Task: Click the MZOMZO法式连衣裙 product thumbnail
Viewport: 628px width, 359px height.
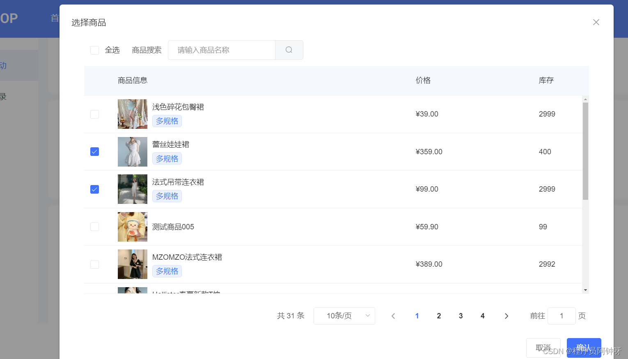Action: [x=133, y=264]
